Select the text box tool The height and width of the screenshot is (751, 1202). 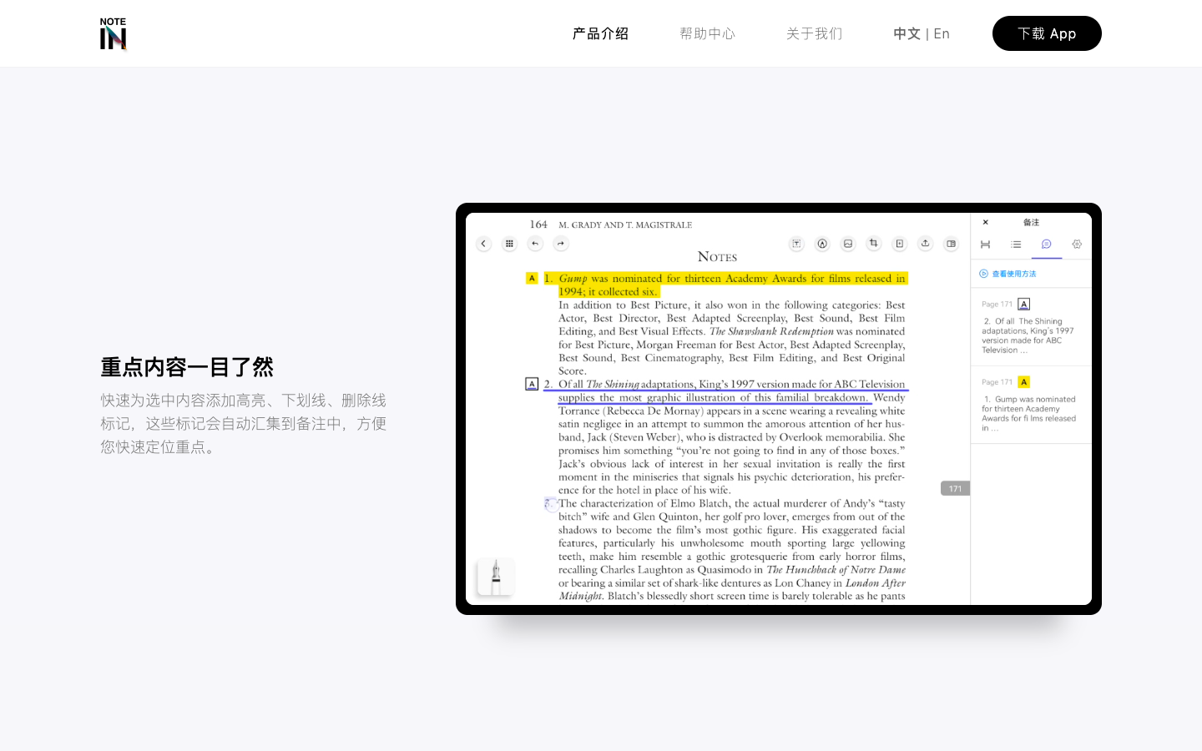(x=796, y=244)
